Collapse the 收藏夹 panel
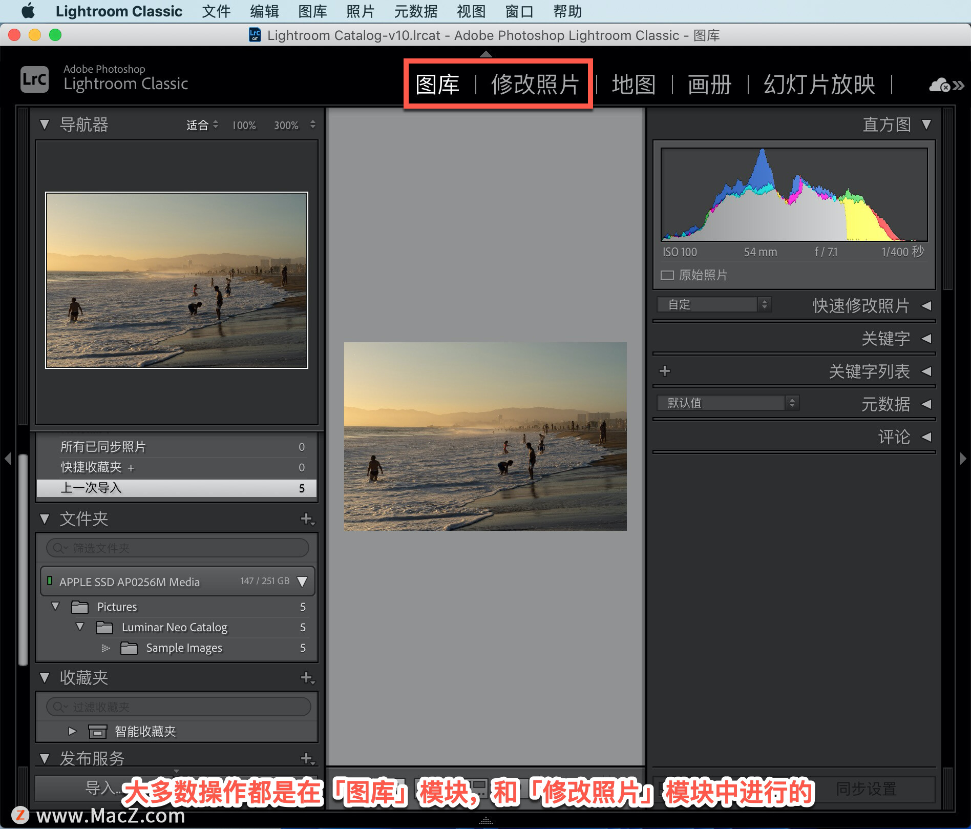 tap(45, 678)
